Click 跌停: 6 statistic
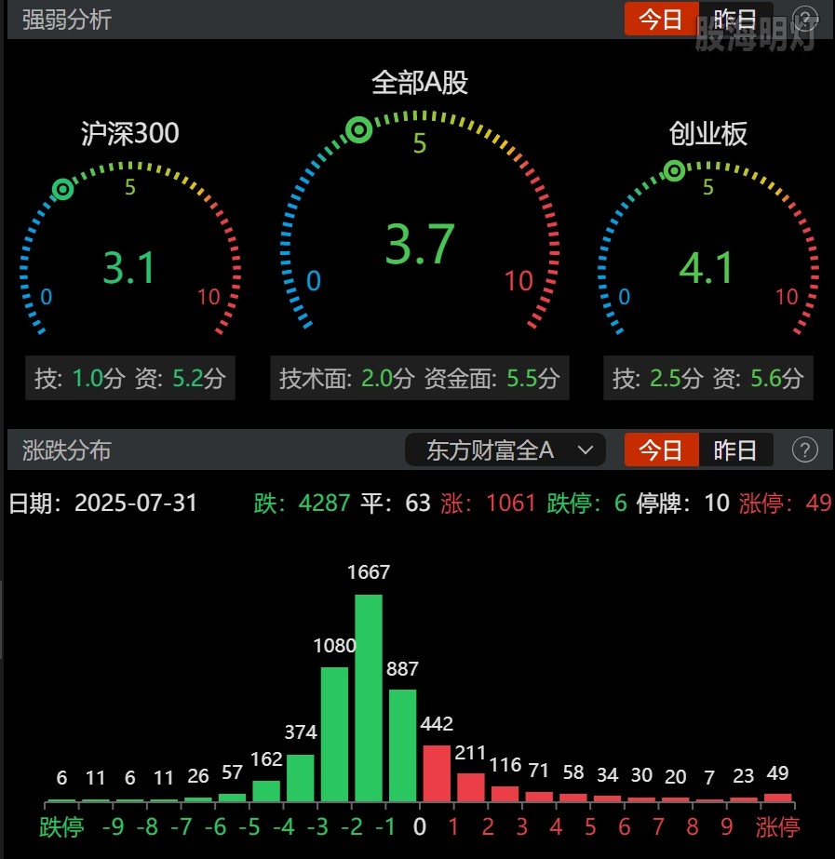This screenshot has height=859, width=835. coord(586,503)
